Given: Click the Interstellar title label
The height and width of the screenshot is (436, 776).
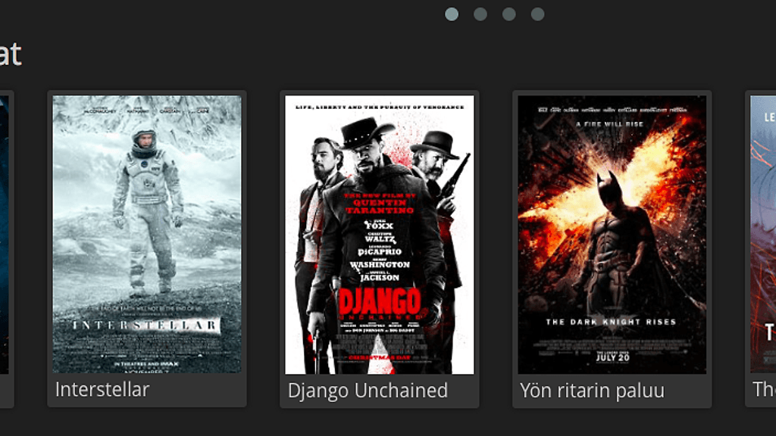Looking at the screenshot, I should pyautogui.click(x=102, y=390).
